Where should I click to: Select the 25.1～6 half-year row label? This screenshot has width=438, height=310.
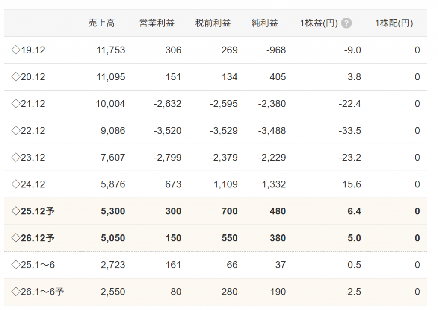coord(38,265)
